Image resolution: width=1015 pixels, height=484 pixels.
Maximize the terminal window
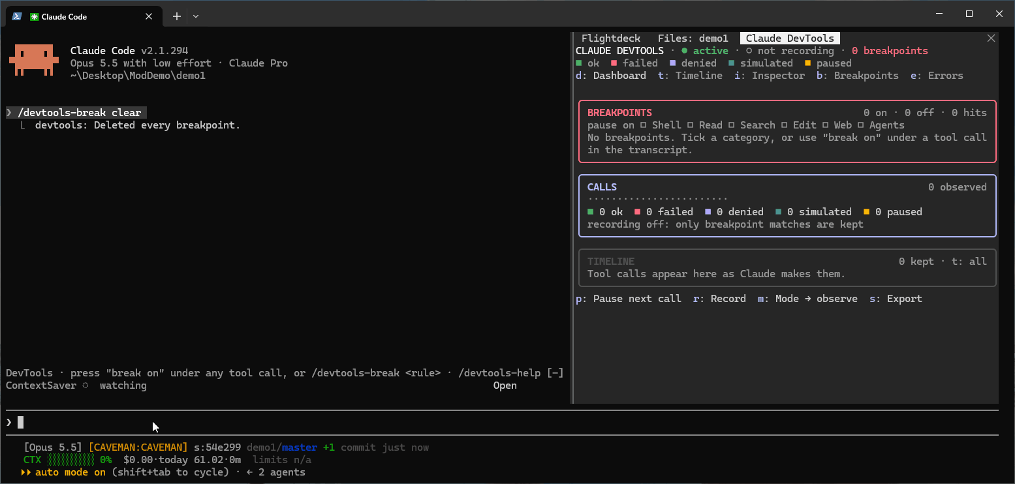[969, 14]
